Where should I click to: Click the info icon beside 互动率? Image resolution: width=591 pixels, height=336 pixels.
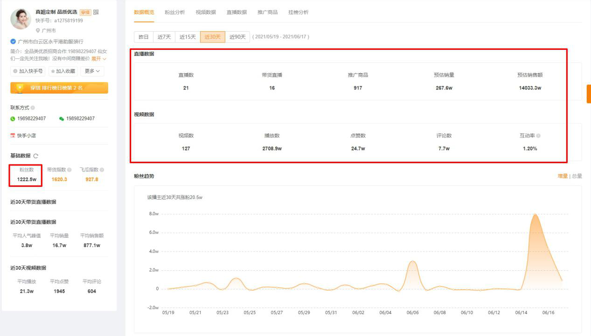click(538, 136)
